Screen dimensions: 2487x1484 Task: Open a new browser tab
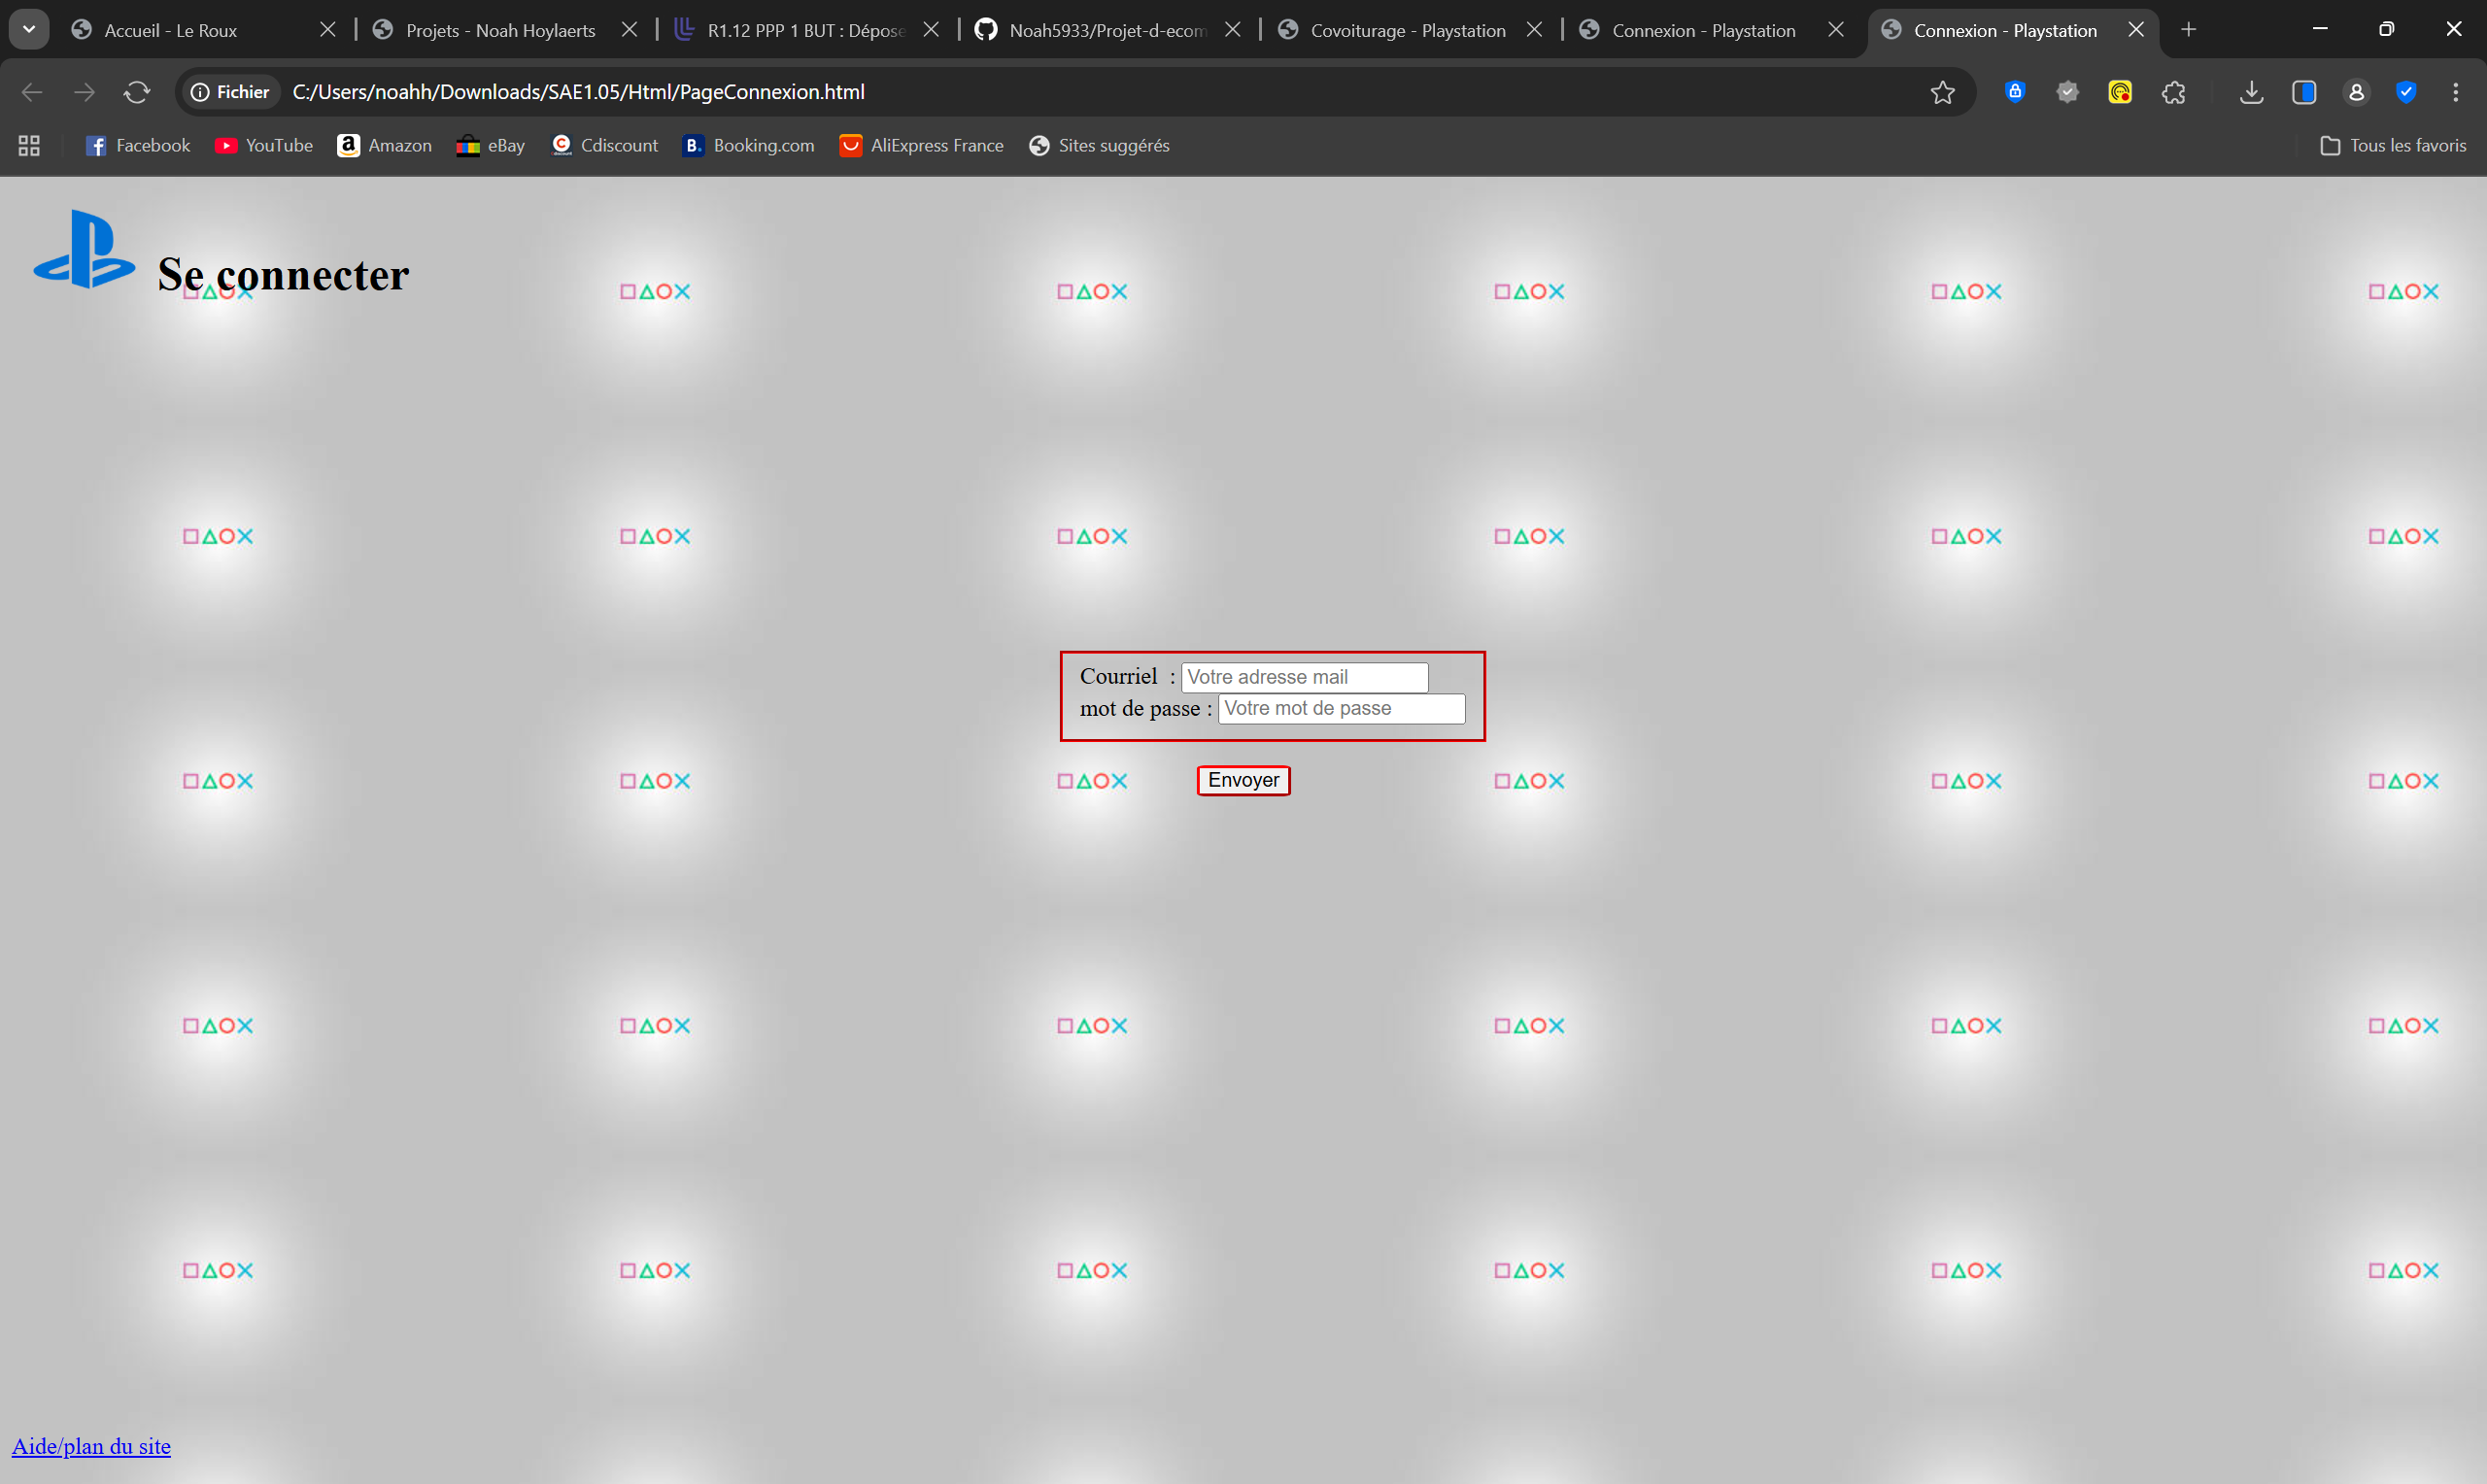click(x=2189, y=30)
